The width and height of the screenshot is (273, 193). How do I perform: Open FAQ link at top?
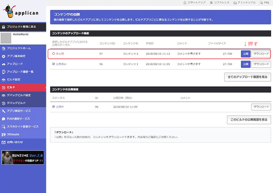[264, 3]
